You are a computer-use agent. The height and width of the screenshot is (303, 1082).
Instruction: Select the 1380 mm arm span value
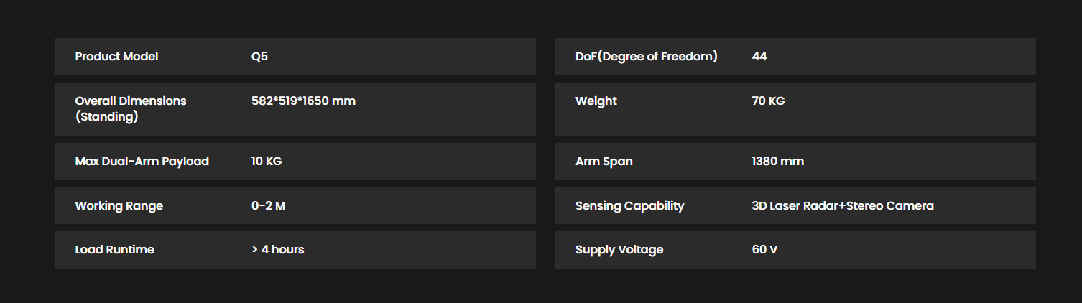[777, 162]
